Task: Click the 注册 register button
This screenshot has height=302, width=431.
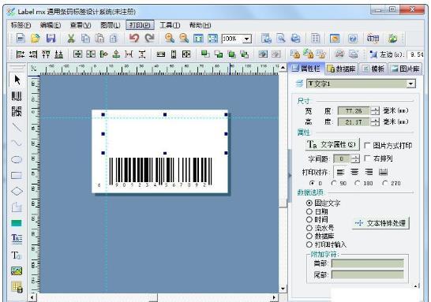Action: point(373,39)
